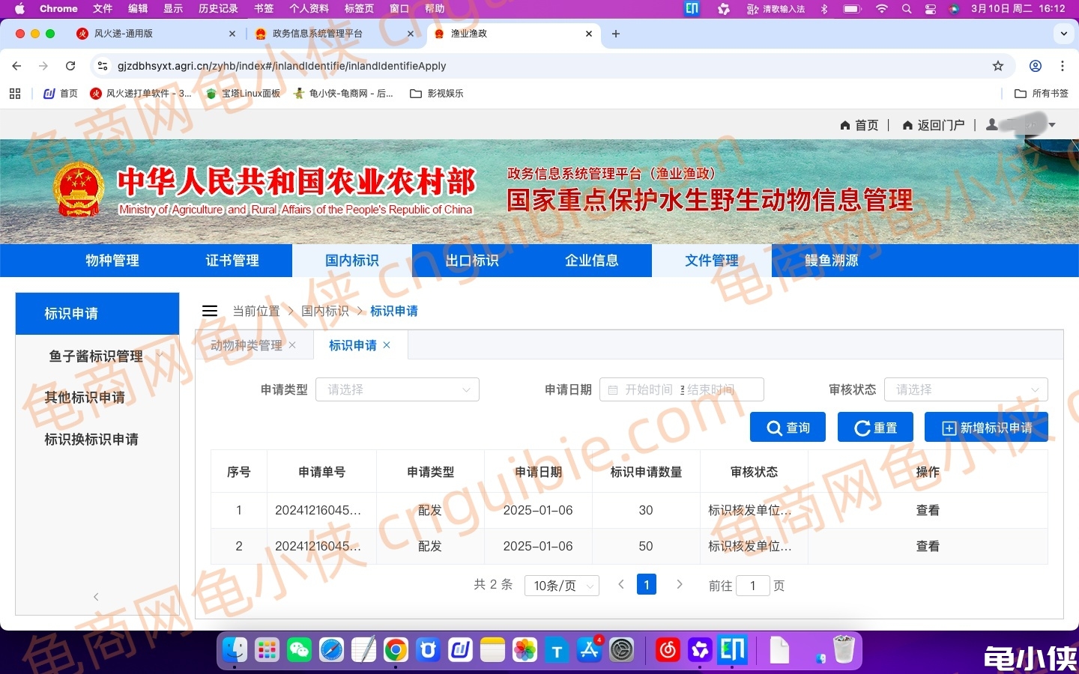Open NetEase Cloud Music from the dock
Viewport: 1079px width, 674px height.
pos(668,651)
